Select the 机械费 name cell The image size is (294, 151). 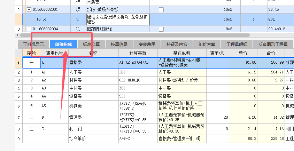93,106
